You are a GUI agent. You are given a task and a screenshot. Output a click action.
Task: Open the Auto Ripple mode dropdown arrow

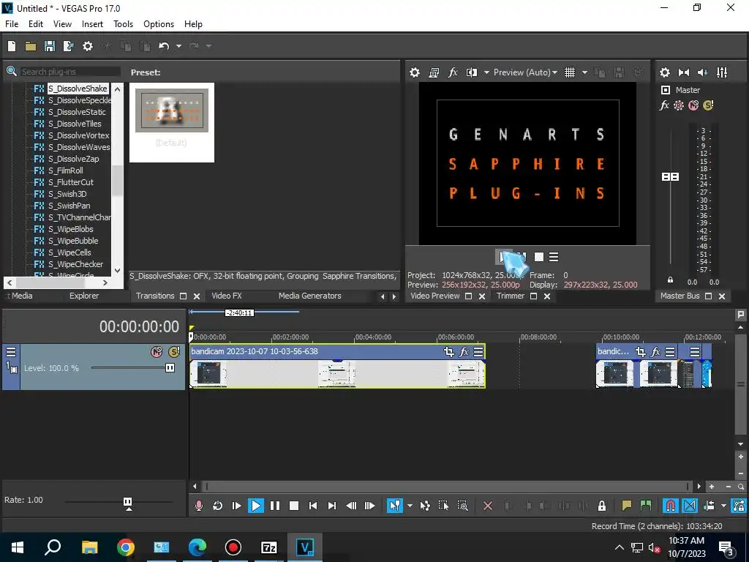tap(723, 506)
